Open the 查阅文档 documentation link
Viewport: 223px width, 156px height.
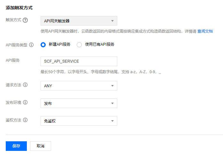(205, 31)
